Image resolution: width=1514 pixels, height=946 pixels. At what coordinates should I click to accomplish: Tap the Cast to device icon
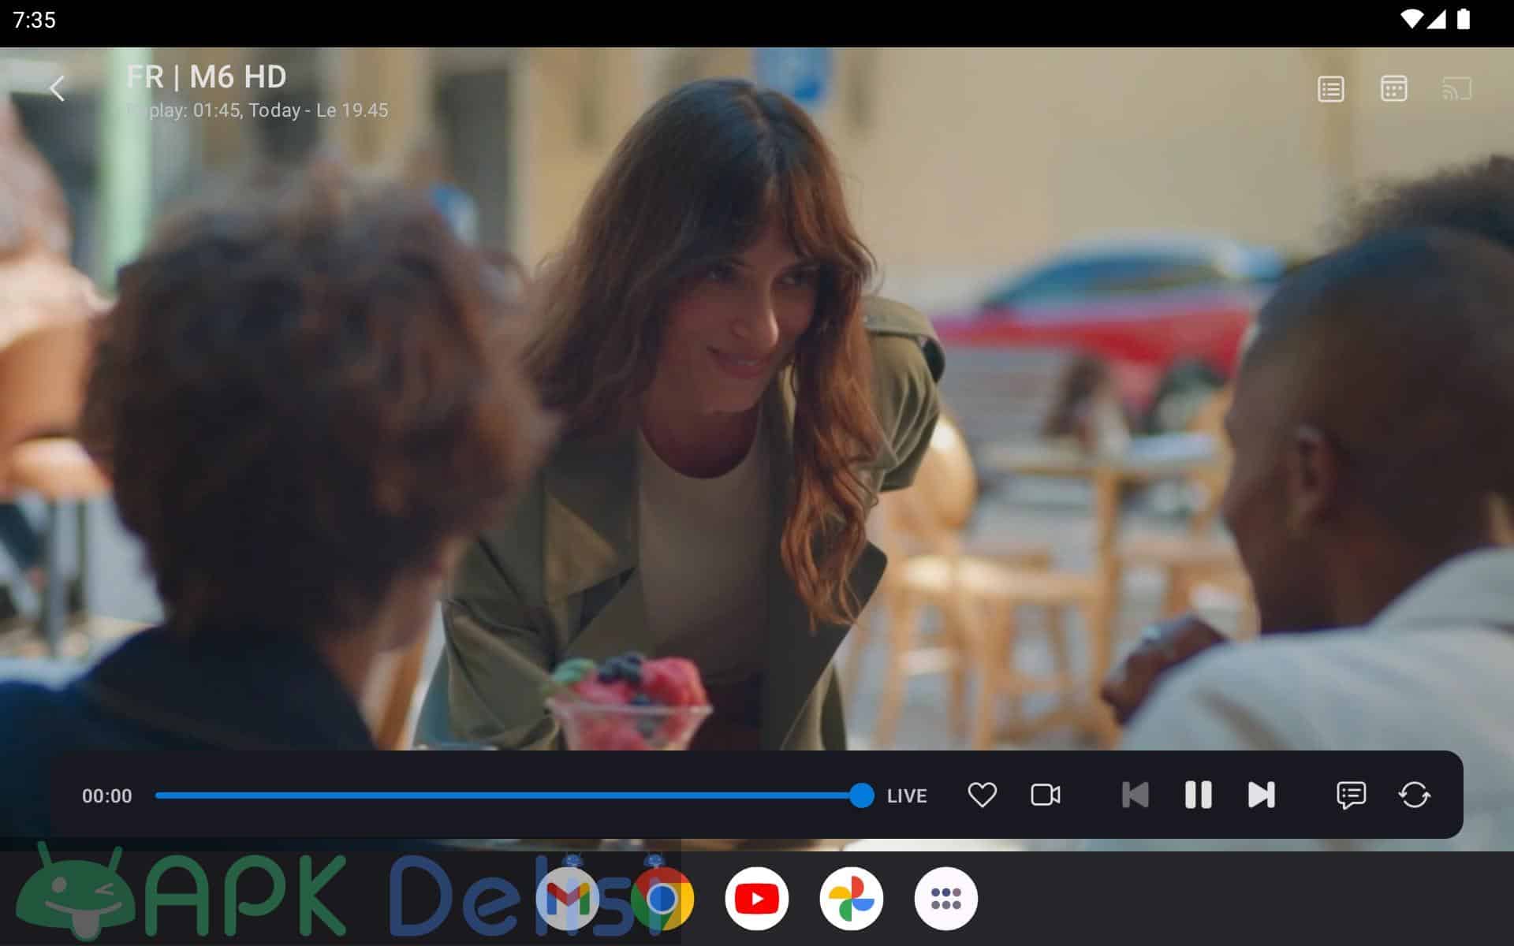click(x=1456, y=88)
